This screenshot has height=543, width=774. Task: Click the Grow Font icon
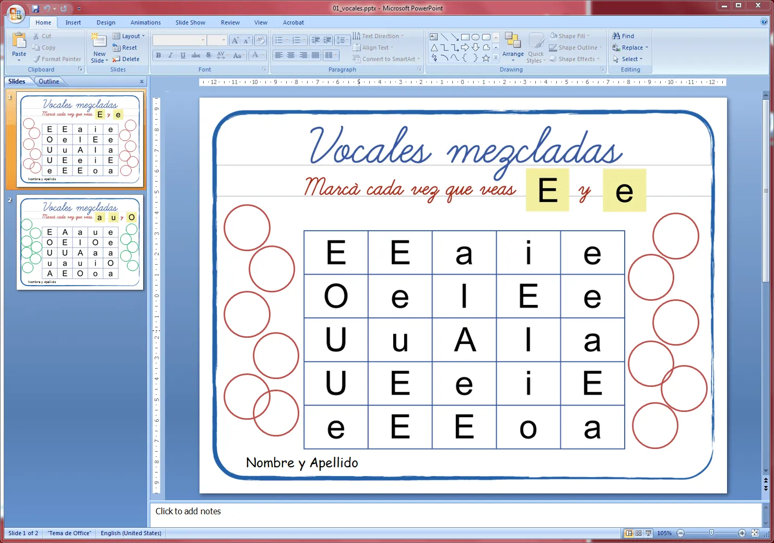(x=235, y=40)
